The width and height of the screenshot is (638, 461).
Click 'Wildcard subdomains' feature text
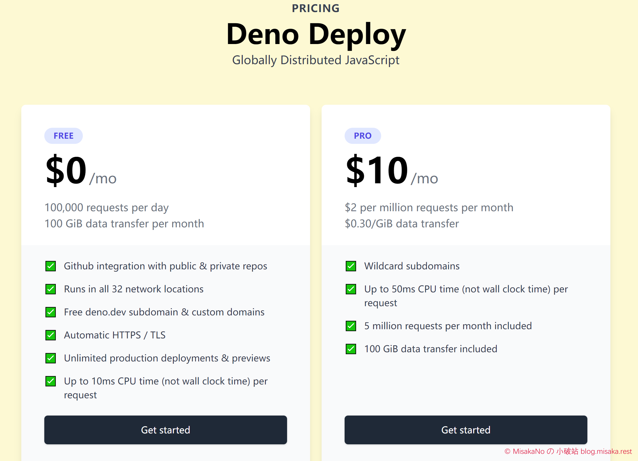pyautogui.click(x=412, y=266)
